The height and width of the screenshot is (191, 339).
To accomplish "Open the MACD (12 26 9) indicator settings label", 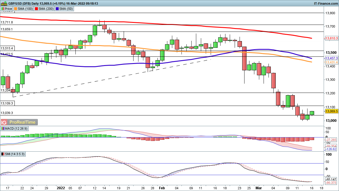I will click(x=16, y=128).
